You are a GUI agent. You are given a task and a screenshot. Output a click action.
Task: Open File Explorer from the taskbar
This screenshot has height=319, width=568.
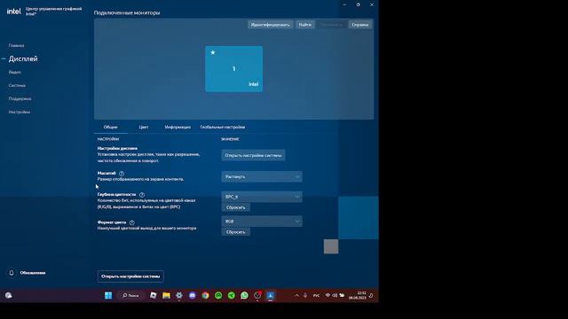tap(166, 295)
